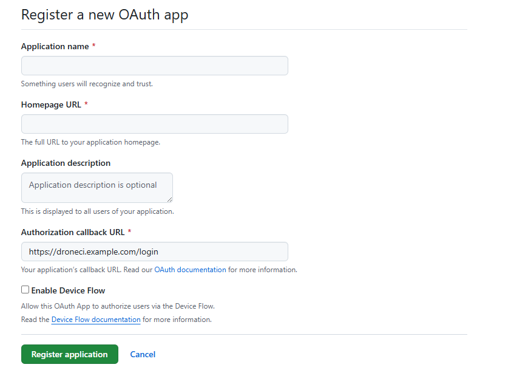Image resolution: width=528 pixels, height=387 pixels.
Task: Click the Application description label
Action: tap(66, 162)
